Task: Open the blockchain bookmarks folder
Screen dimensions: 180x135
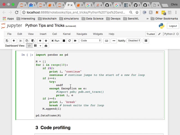Action: click(47, 19)
